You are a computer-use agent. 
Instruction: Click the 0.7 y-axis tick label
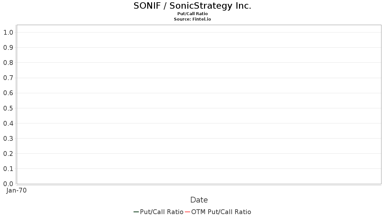(8, 78)
